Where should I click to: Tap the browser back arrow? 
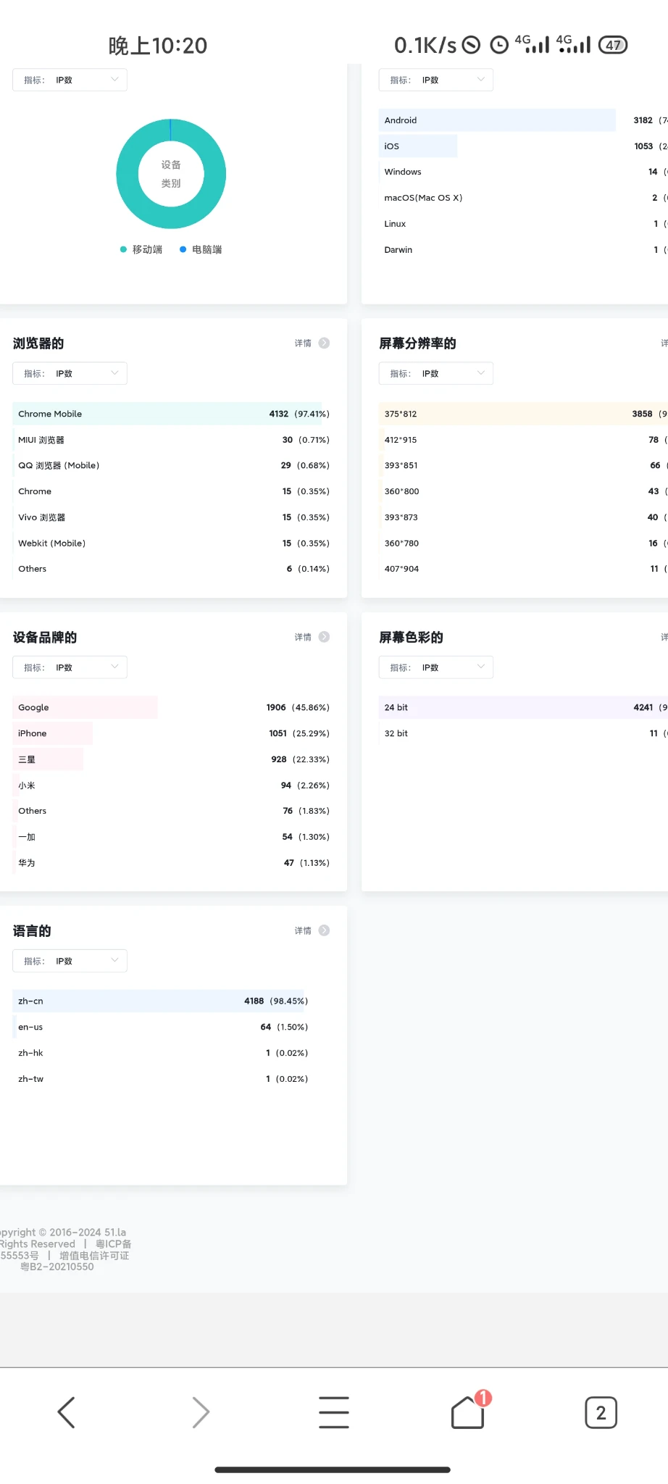tap(67, 1412)
